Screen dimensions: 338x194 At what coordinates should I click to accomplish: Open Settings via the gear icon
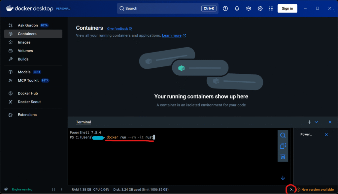[x=260, y=9]
